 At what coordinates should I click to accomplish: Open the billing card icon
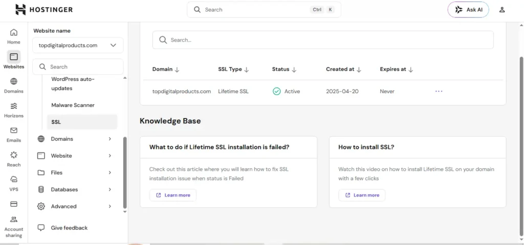[14, 204]
